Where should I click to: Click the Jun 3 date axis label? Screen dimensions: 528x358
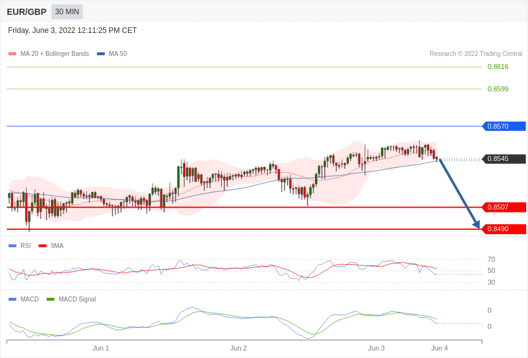[x=376, y=348]
